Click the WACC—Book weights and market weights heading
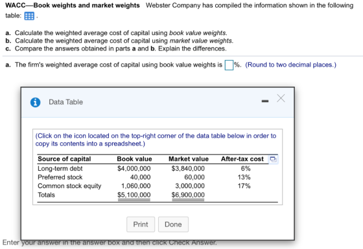Image resolution: width=363 pixels, height=249 pixels. point(73,5)
